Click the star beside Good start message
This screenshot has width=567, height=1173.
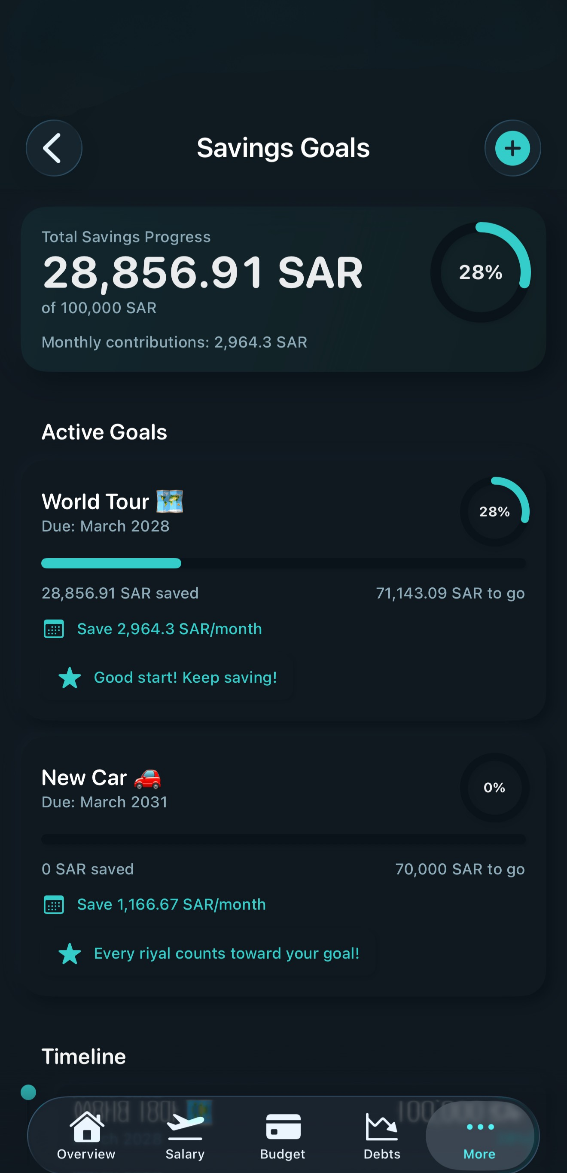click(x=70, y=678)
